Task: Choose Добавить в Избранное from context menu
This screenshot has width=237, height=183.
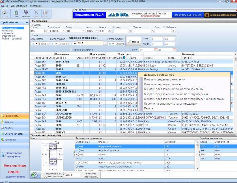Action: click(159, 74)
